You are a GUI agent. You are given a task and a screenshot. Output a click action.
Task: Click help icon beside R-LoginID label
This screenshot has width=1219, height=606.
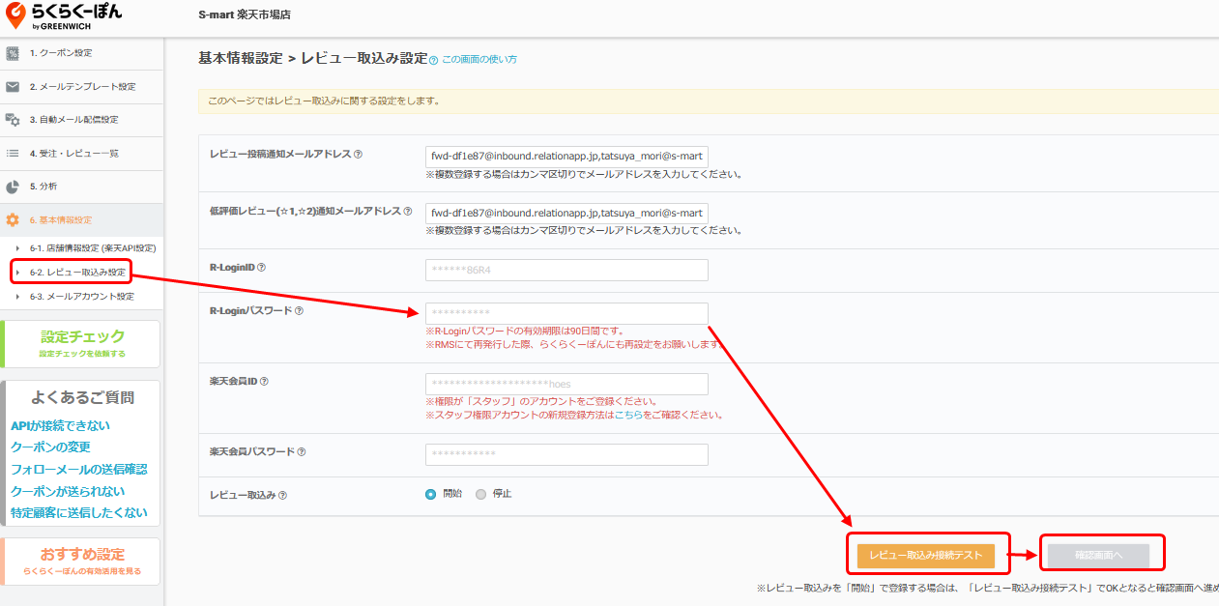coord(261,268)
